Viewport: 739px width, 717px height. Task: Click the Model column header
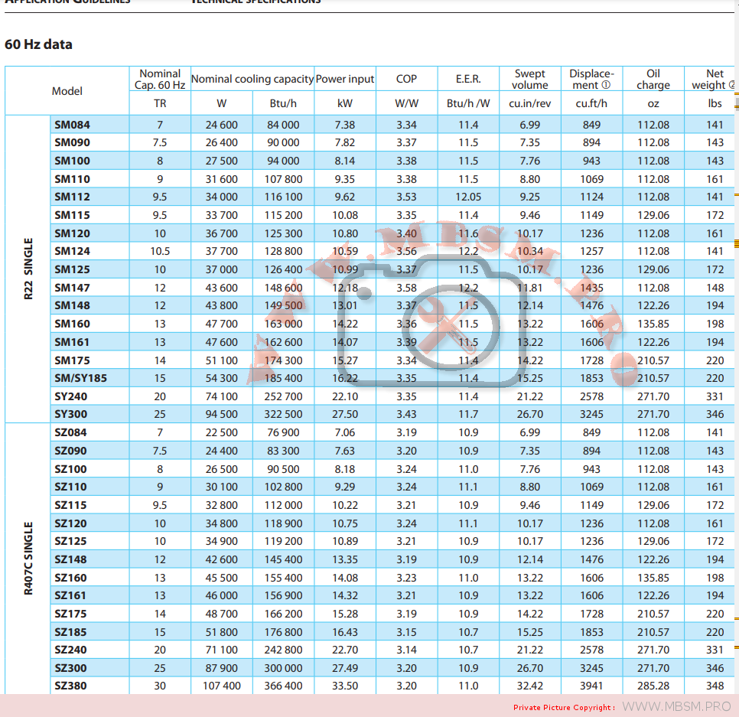(67, 91)
